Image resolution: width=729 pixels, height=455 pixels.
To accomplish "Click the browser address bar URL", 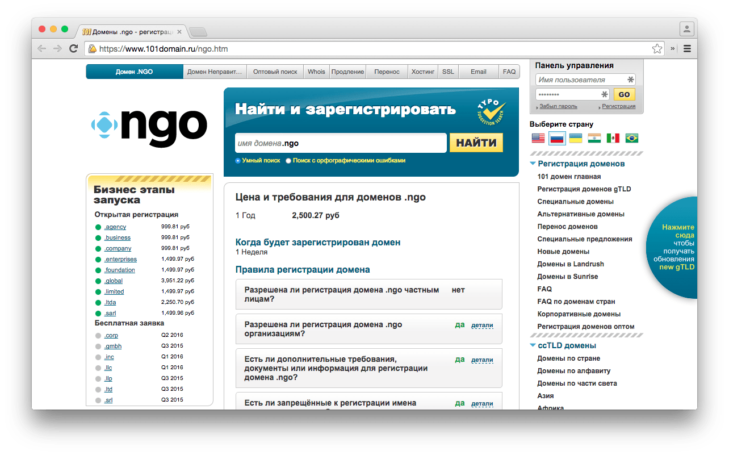I will (x=164, y=49).
